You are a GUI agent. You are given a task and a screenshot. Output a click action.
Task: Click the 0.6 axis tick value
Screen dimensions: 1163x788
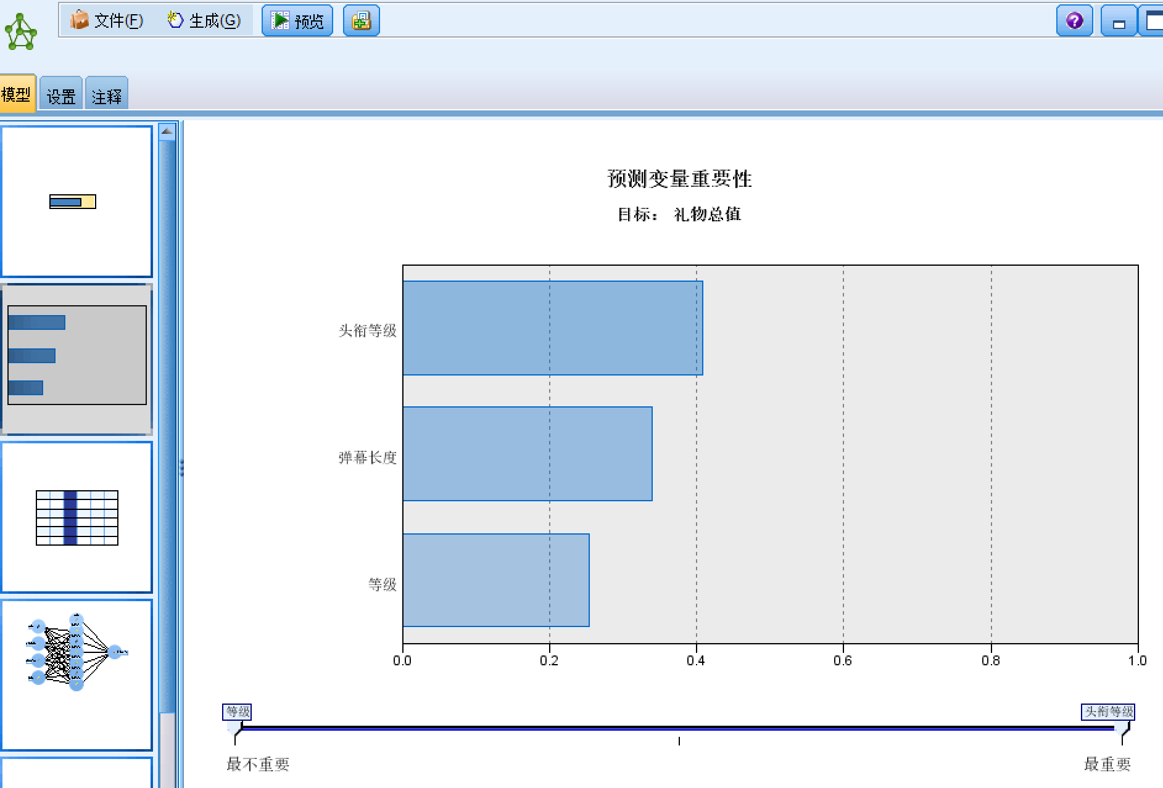[x=843, y=660]
